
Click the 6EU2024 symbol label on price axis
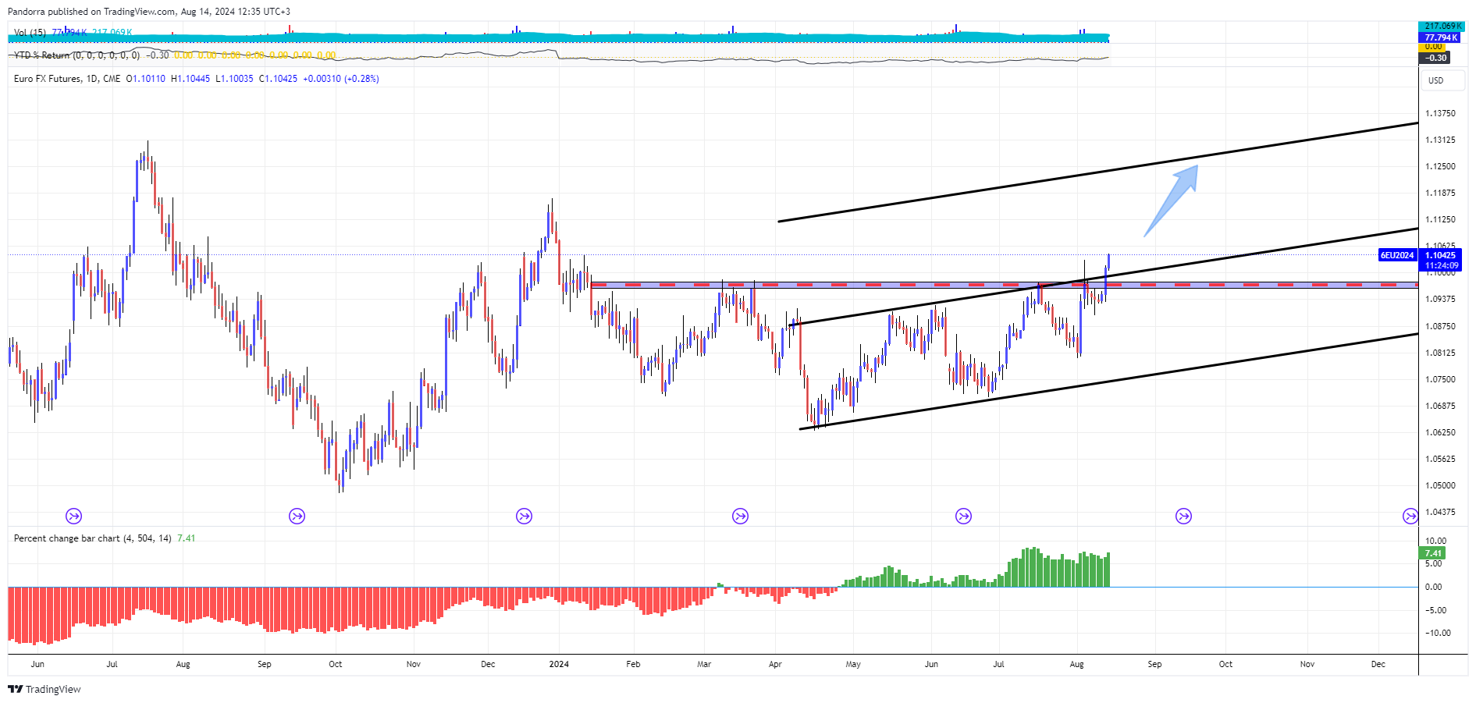tap(1397, 255)
